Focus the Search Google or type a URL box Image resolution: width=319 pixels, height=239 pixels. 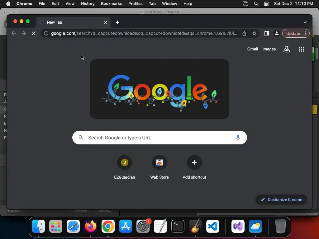click(x=159, y=138)
